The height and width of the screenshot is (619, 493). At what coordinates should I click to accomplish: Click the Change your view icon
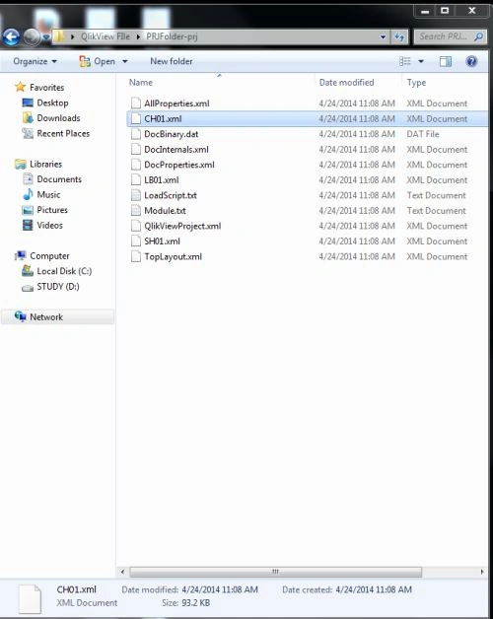tap(405, 61)
